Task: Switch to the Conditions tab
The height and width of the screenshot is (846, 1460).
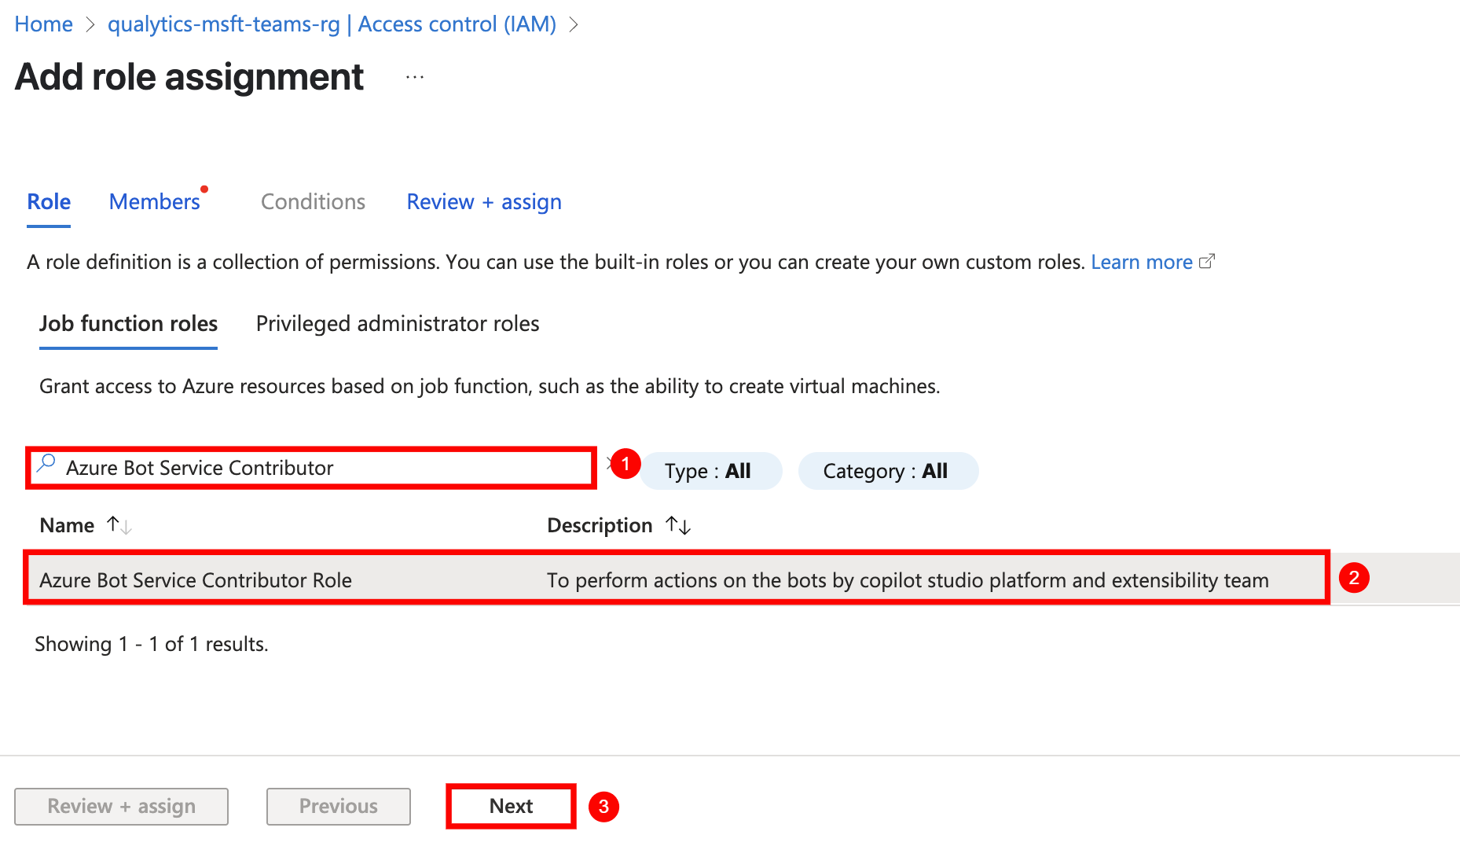Action: coord(312,201)
